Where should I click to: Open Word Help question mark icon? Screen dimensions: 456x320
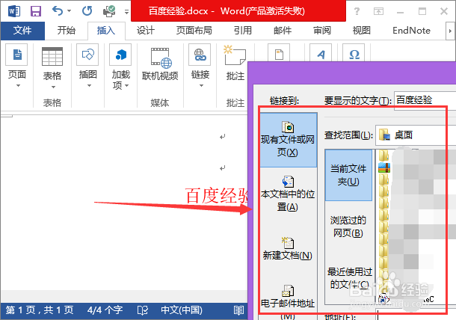click(x=357, y=11)
